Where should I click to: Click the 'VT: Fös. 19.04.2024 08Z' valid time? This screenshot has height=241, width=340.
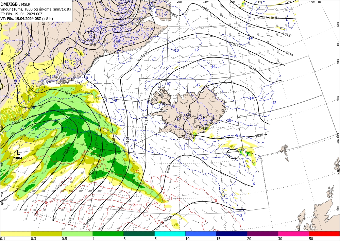click(x=21, y=19)
